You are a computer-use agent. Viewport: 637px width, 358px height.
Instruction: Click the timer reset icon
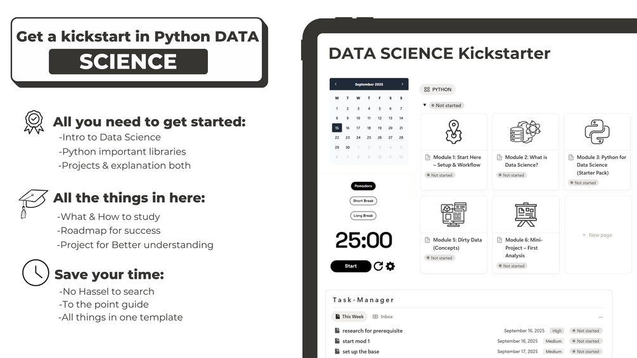[378, 266]
